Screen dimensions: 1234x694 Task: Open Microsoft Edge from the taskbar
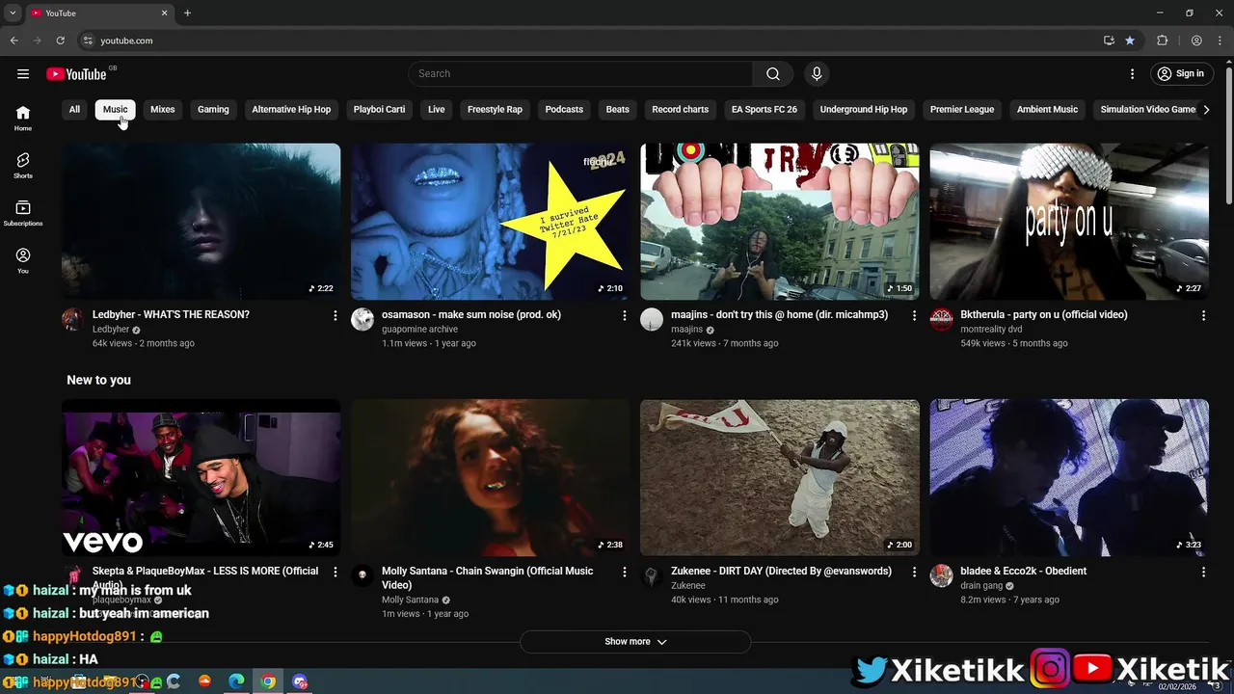click(x=236, y=681)
